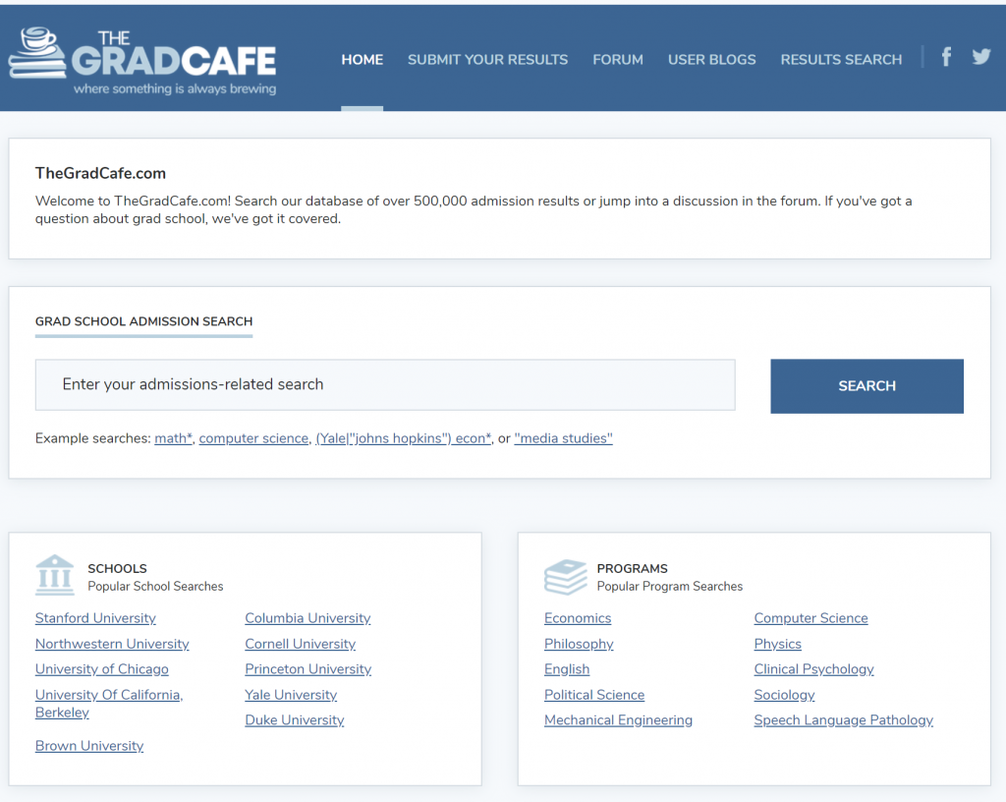
Task: Open Brown University search results
Action: (89, 746)
